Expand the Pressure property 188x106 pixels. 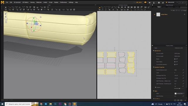tap(155, 87)
